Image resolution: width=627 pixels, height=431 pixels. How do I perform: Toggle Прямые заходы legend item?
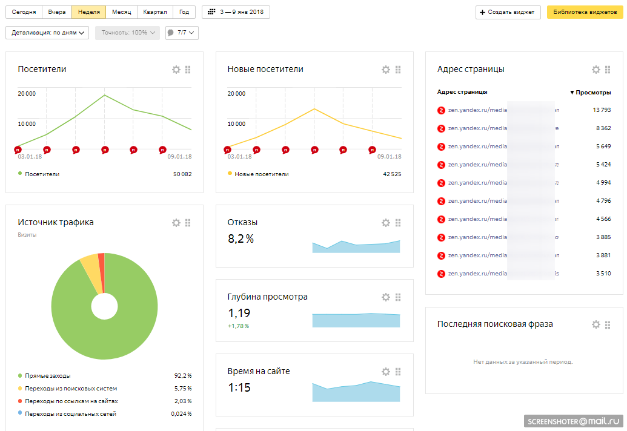click(47, 375)
